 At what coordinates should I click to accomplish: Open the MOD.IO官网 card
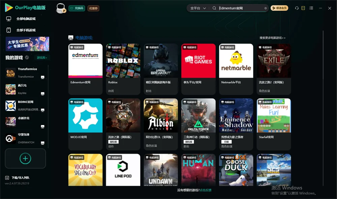85,124
